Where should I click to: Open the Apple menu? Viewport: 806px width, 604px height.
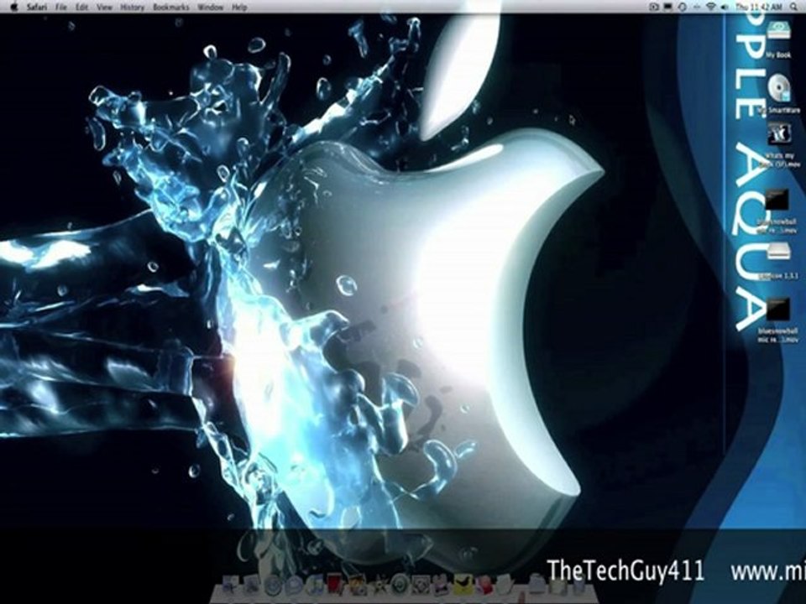point(14,8)
